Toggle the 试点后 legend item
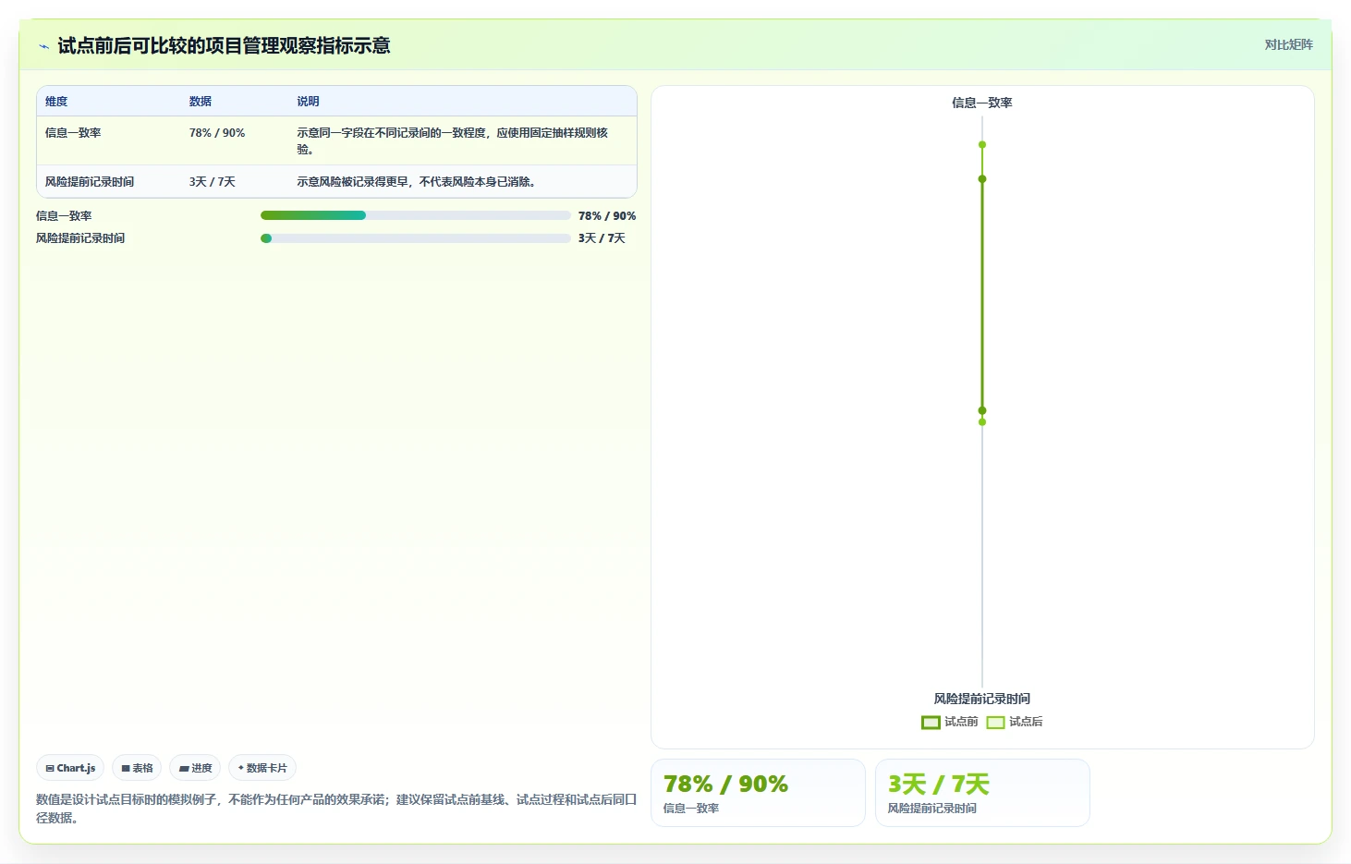This screenshot has height=864, width=1351. pyautogui.click(x=1014, y=722)
